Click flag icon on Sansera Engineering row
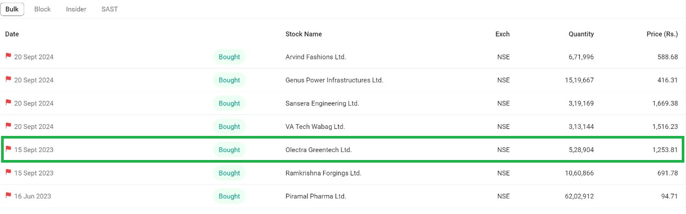This screenshot has height=214, width=686. (8, 103)
